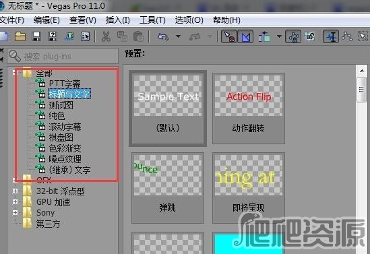Click the Cut scissors icon
Viewport: 370px width, 254px height.
coord(106,36)
